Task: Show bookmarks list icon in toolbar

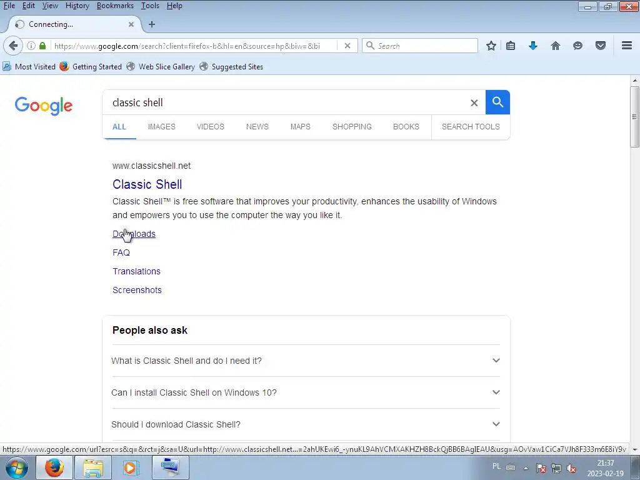Action: click(511, 46)
